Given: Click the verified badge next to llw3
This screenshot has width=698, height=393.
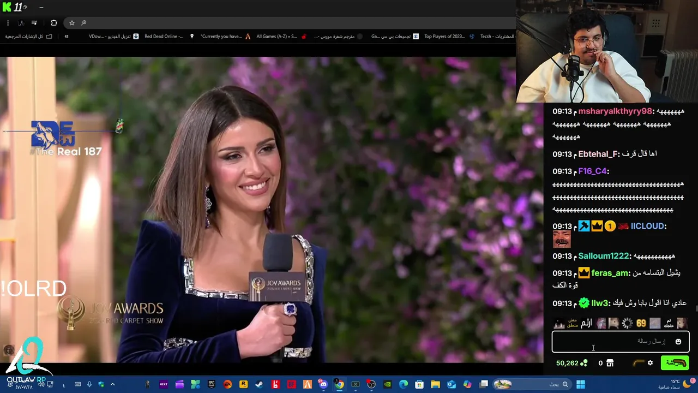Looking at the screenshot, I should pos(584,303).
